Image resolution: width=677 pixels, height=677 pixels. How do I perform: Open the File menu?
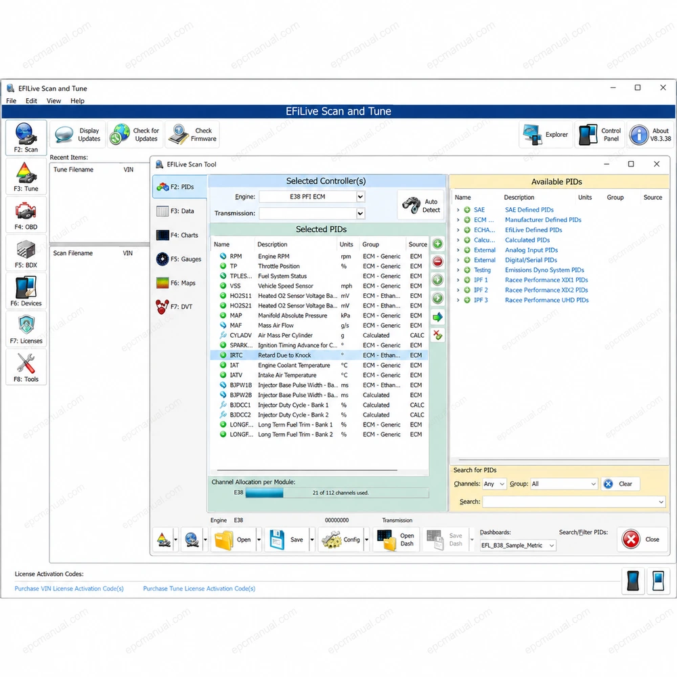(12, 101)
